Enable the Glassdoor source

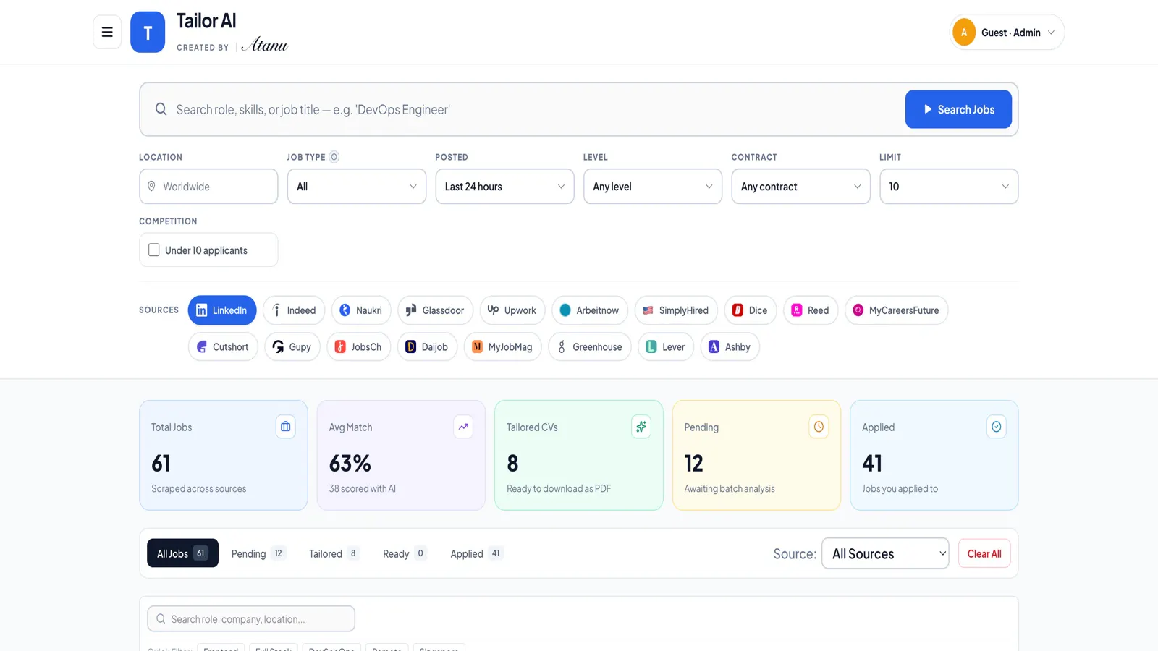tap(435, 310)
